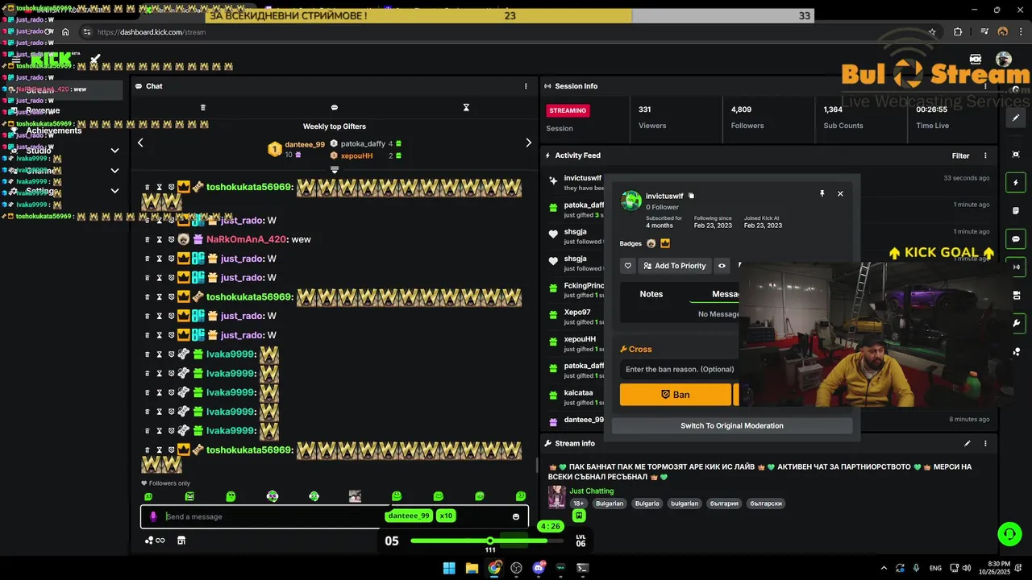Pin the invictuswlf user card

point(822,193)
